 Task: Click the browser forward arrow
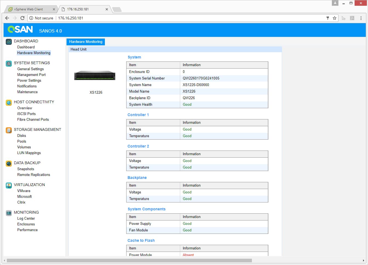click(15, 18)
